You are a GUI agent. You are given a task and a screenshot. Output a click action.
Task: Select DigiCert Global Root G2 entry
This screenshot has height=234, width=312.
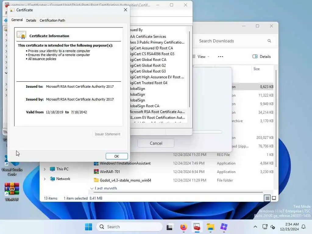(148, 66)
